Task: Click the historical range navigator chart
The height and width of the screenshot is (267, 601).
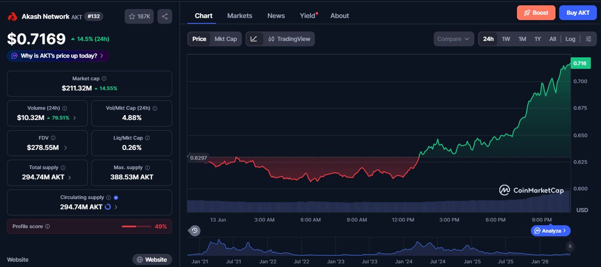Action: coord(380,247)
